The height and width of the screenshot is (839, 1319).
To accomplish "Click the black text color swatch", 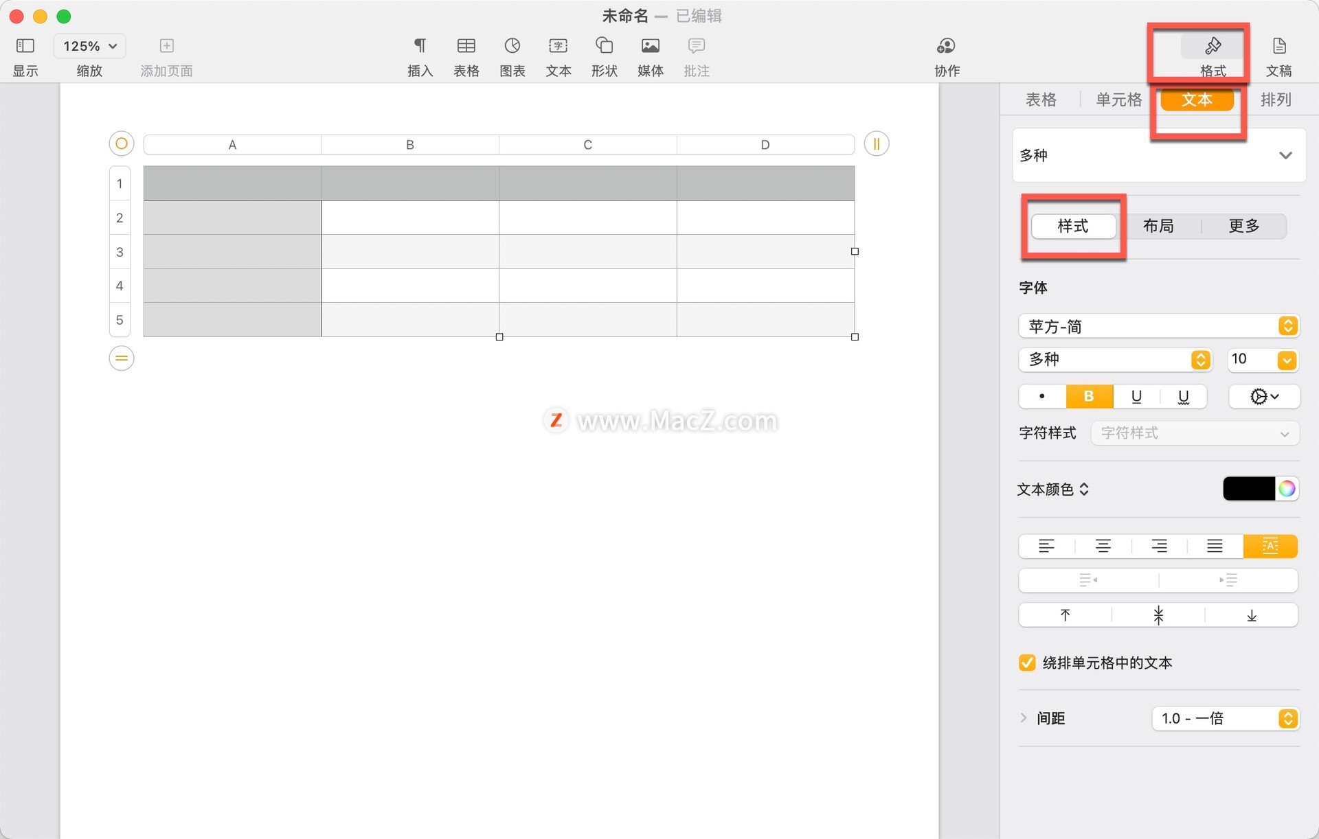I will coord(1249,489).
